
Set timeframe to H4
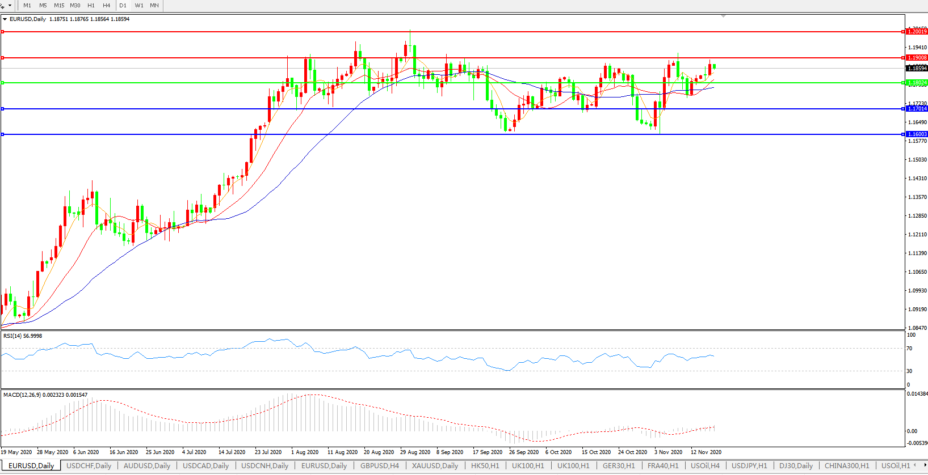click(107, 6)
